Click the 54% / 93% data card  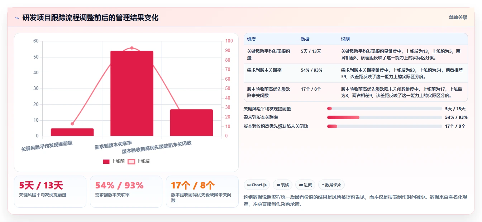(126, 191)
